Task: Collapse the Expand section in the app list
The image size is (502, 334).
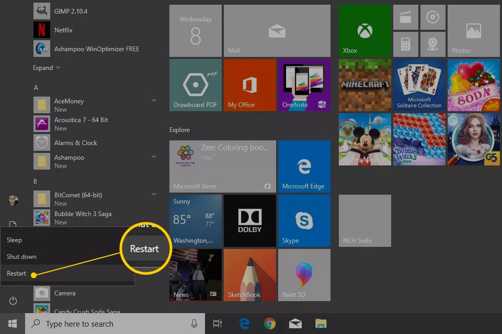Action: coord(47,67)
